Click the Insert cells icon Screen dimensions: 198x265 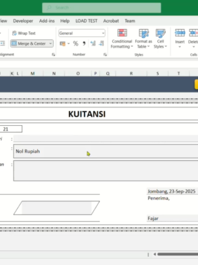click(x=180, y=33)
